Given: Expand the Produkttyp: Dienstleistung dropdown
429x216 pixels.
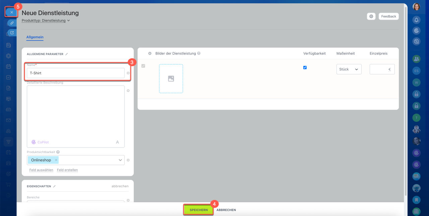Looking at the screenshot, I should 46,20.
